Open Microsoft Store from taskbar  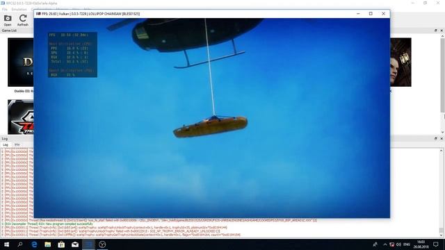pyautogui.click(x=61, y=244)
